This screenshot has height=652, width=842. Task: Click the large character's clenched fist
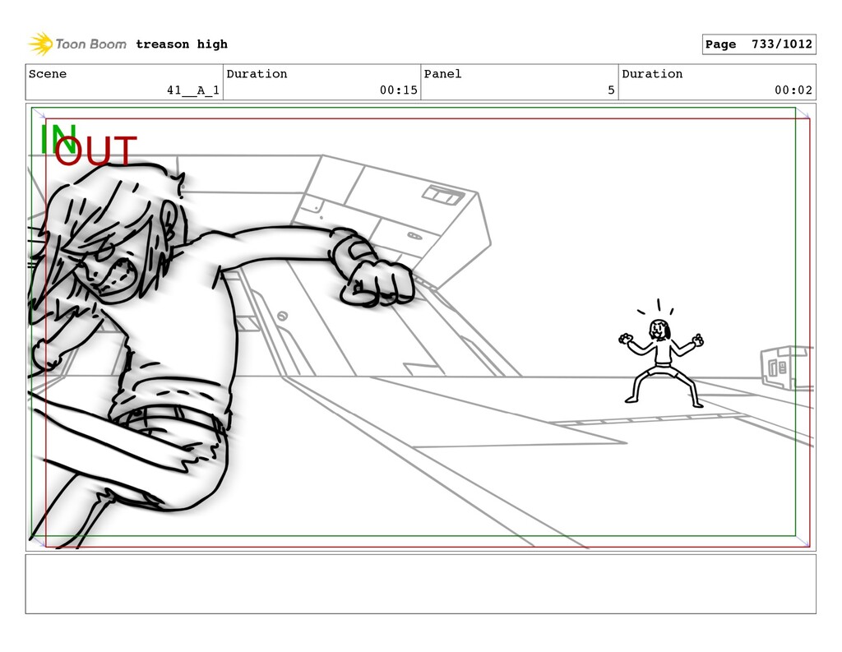coord(377,282)
